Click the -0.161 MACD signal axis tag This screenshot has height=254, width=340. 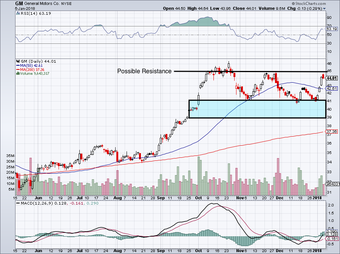tap(332, 239)
